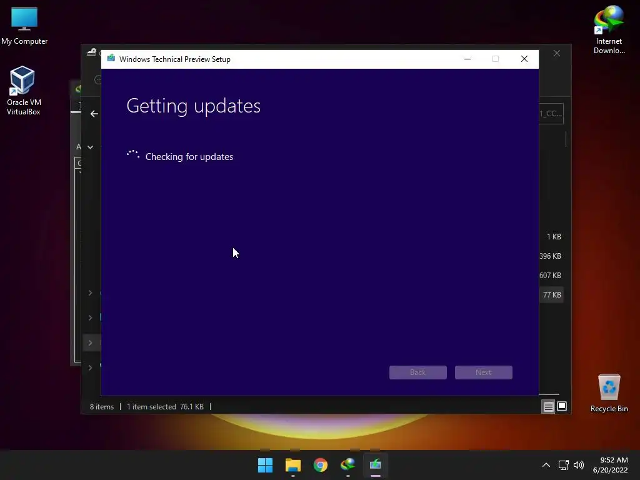Select Windows Setup taskbar icon
This screenshot has height=480, width=640.
point(376,465)
